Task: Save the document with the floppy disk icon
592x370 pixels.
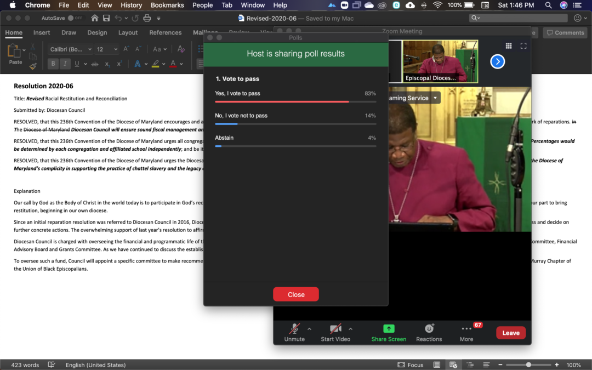Action: tap(106, 18)
